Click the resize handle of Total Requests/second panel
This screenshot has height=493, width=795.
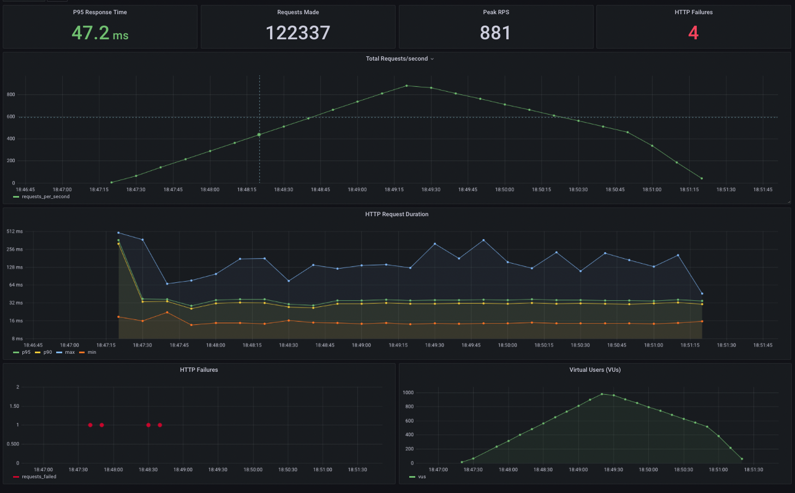pos(788,201)
